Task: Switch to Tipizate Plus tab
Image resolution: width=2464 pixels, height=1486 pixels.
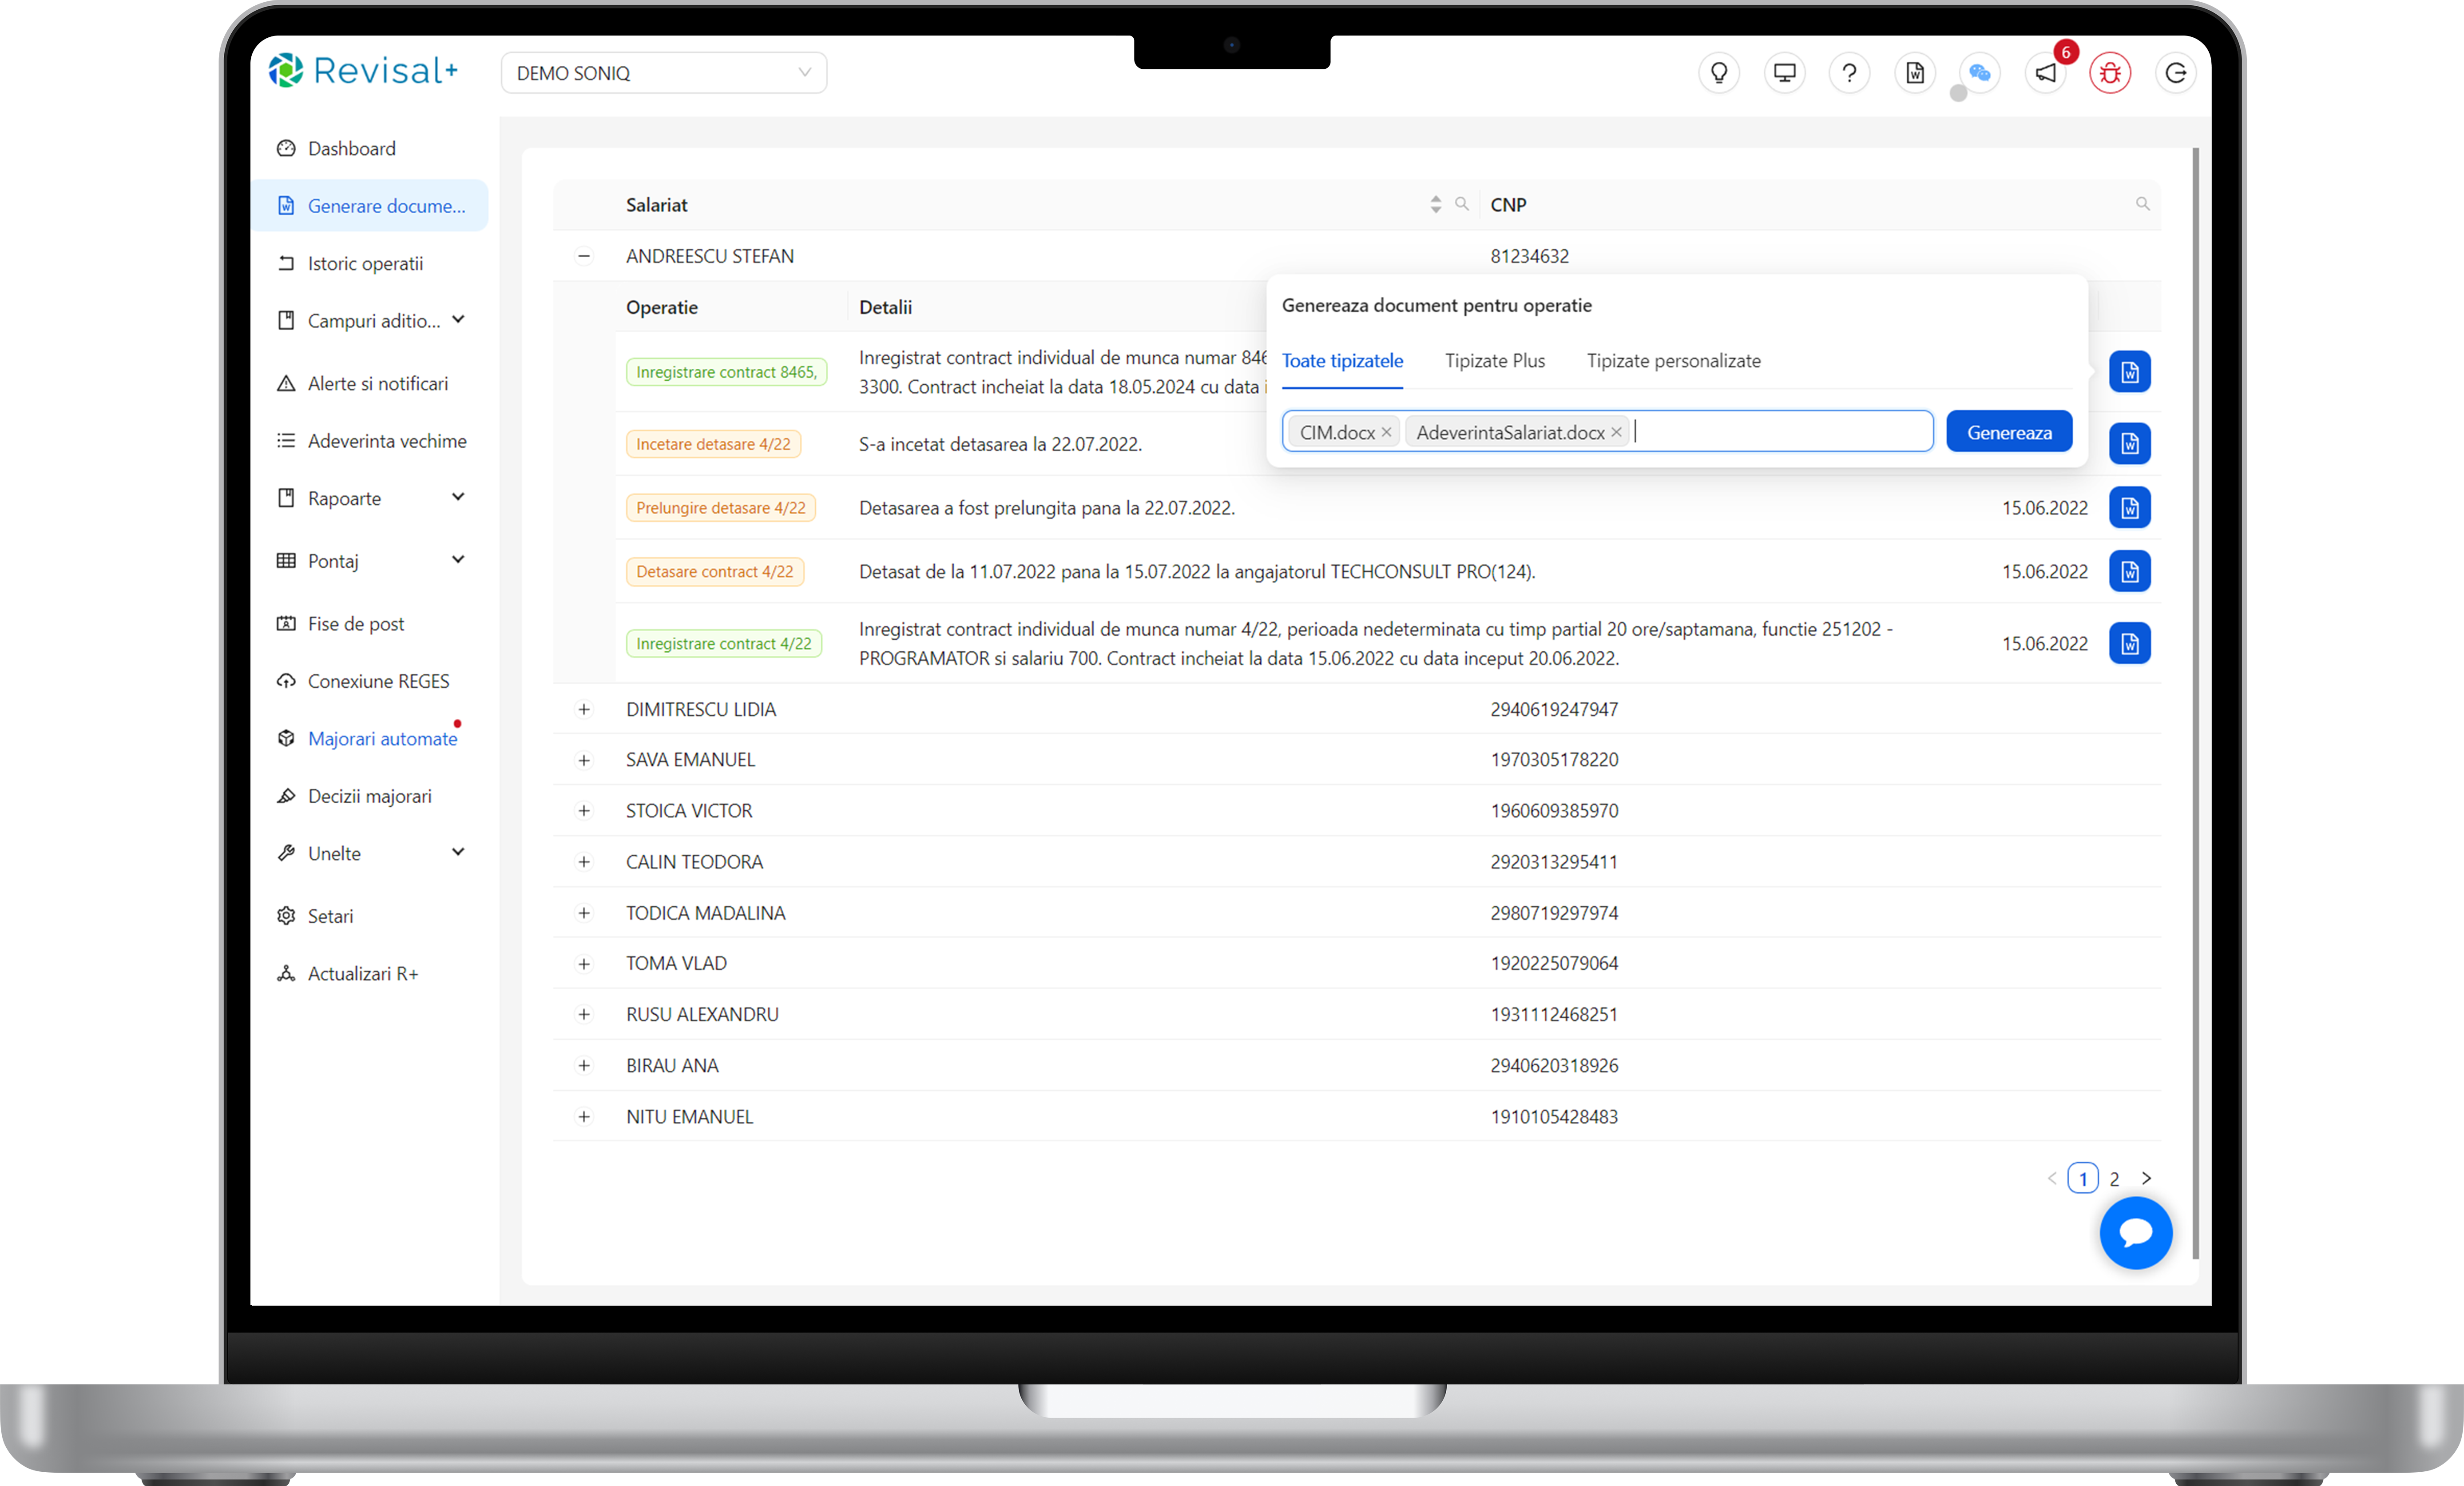Action: [x=1495, y=361]
